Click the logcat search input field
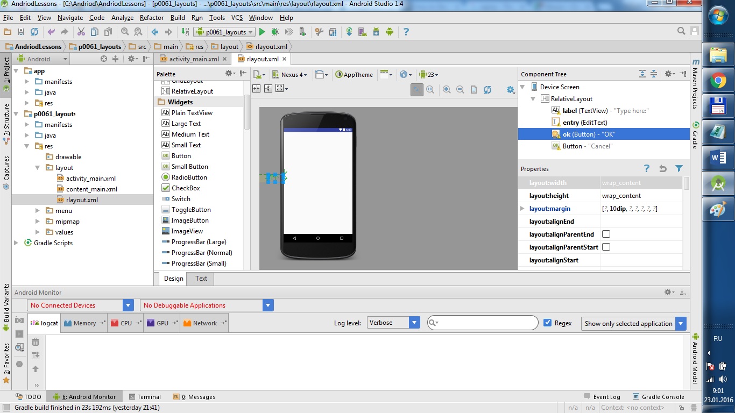 pyautogui.click(x=483, y=323)
